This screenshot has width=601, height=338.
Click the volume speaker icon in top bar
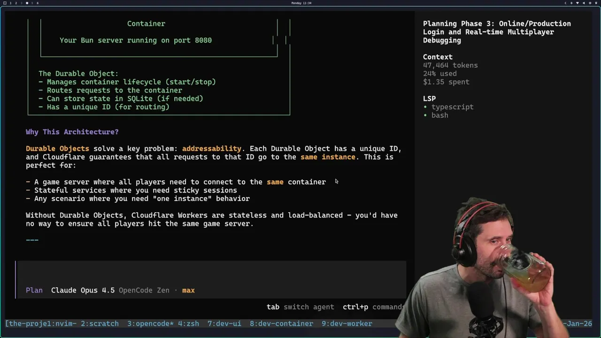point(584,3)
